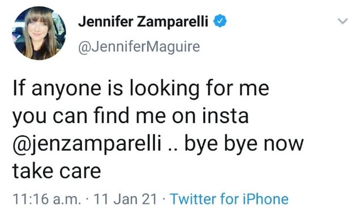Open the @JenniferMaguire handle
The width and height of the screenshot is (348, 214).
point(139,47)
